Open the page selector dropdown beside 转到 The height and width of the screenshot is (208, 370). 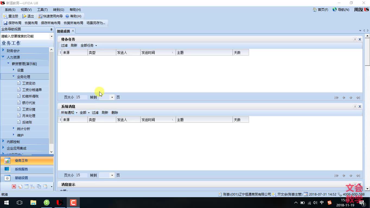(112, 97)
